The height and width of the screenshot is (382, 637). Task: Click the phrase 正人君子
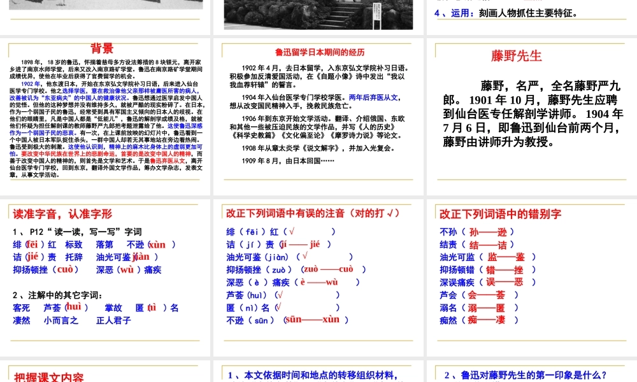(x=114, y=321)
